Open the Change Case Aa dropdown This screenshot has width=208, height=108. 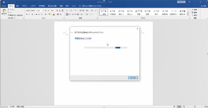click(53, 10)
